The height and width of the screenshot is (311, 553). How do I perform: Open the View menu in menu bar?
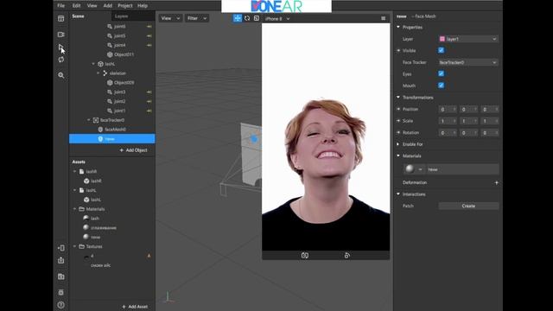[92, 6]
